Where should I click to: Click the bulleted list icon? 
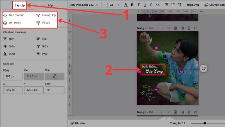click(x=174, y=5)
